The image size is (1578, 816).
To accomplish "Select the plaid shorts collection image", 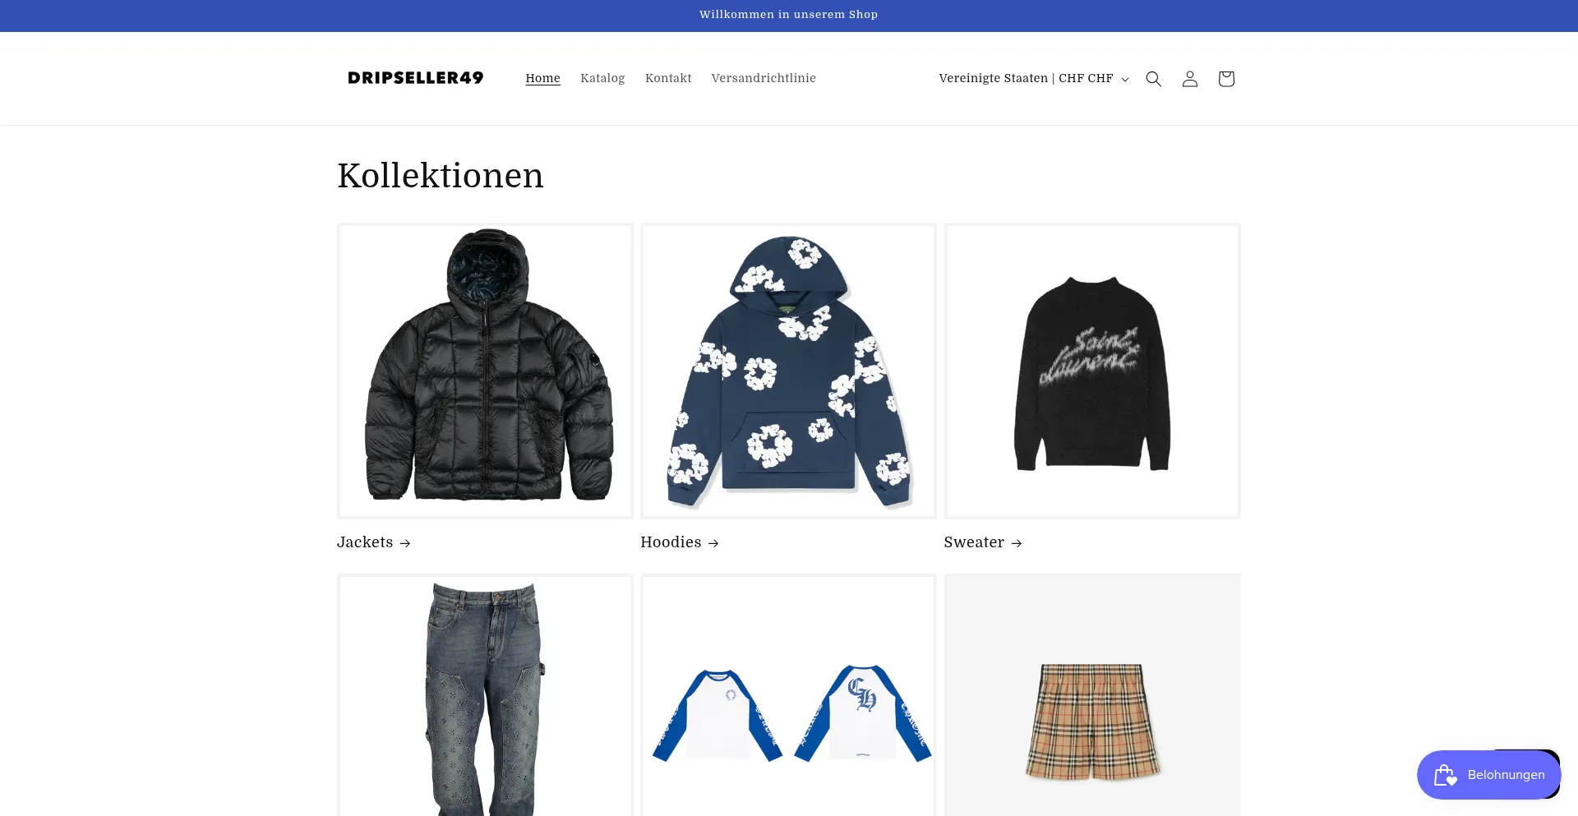I will tap(1092, 695).
